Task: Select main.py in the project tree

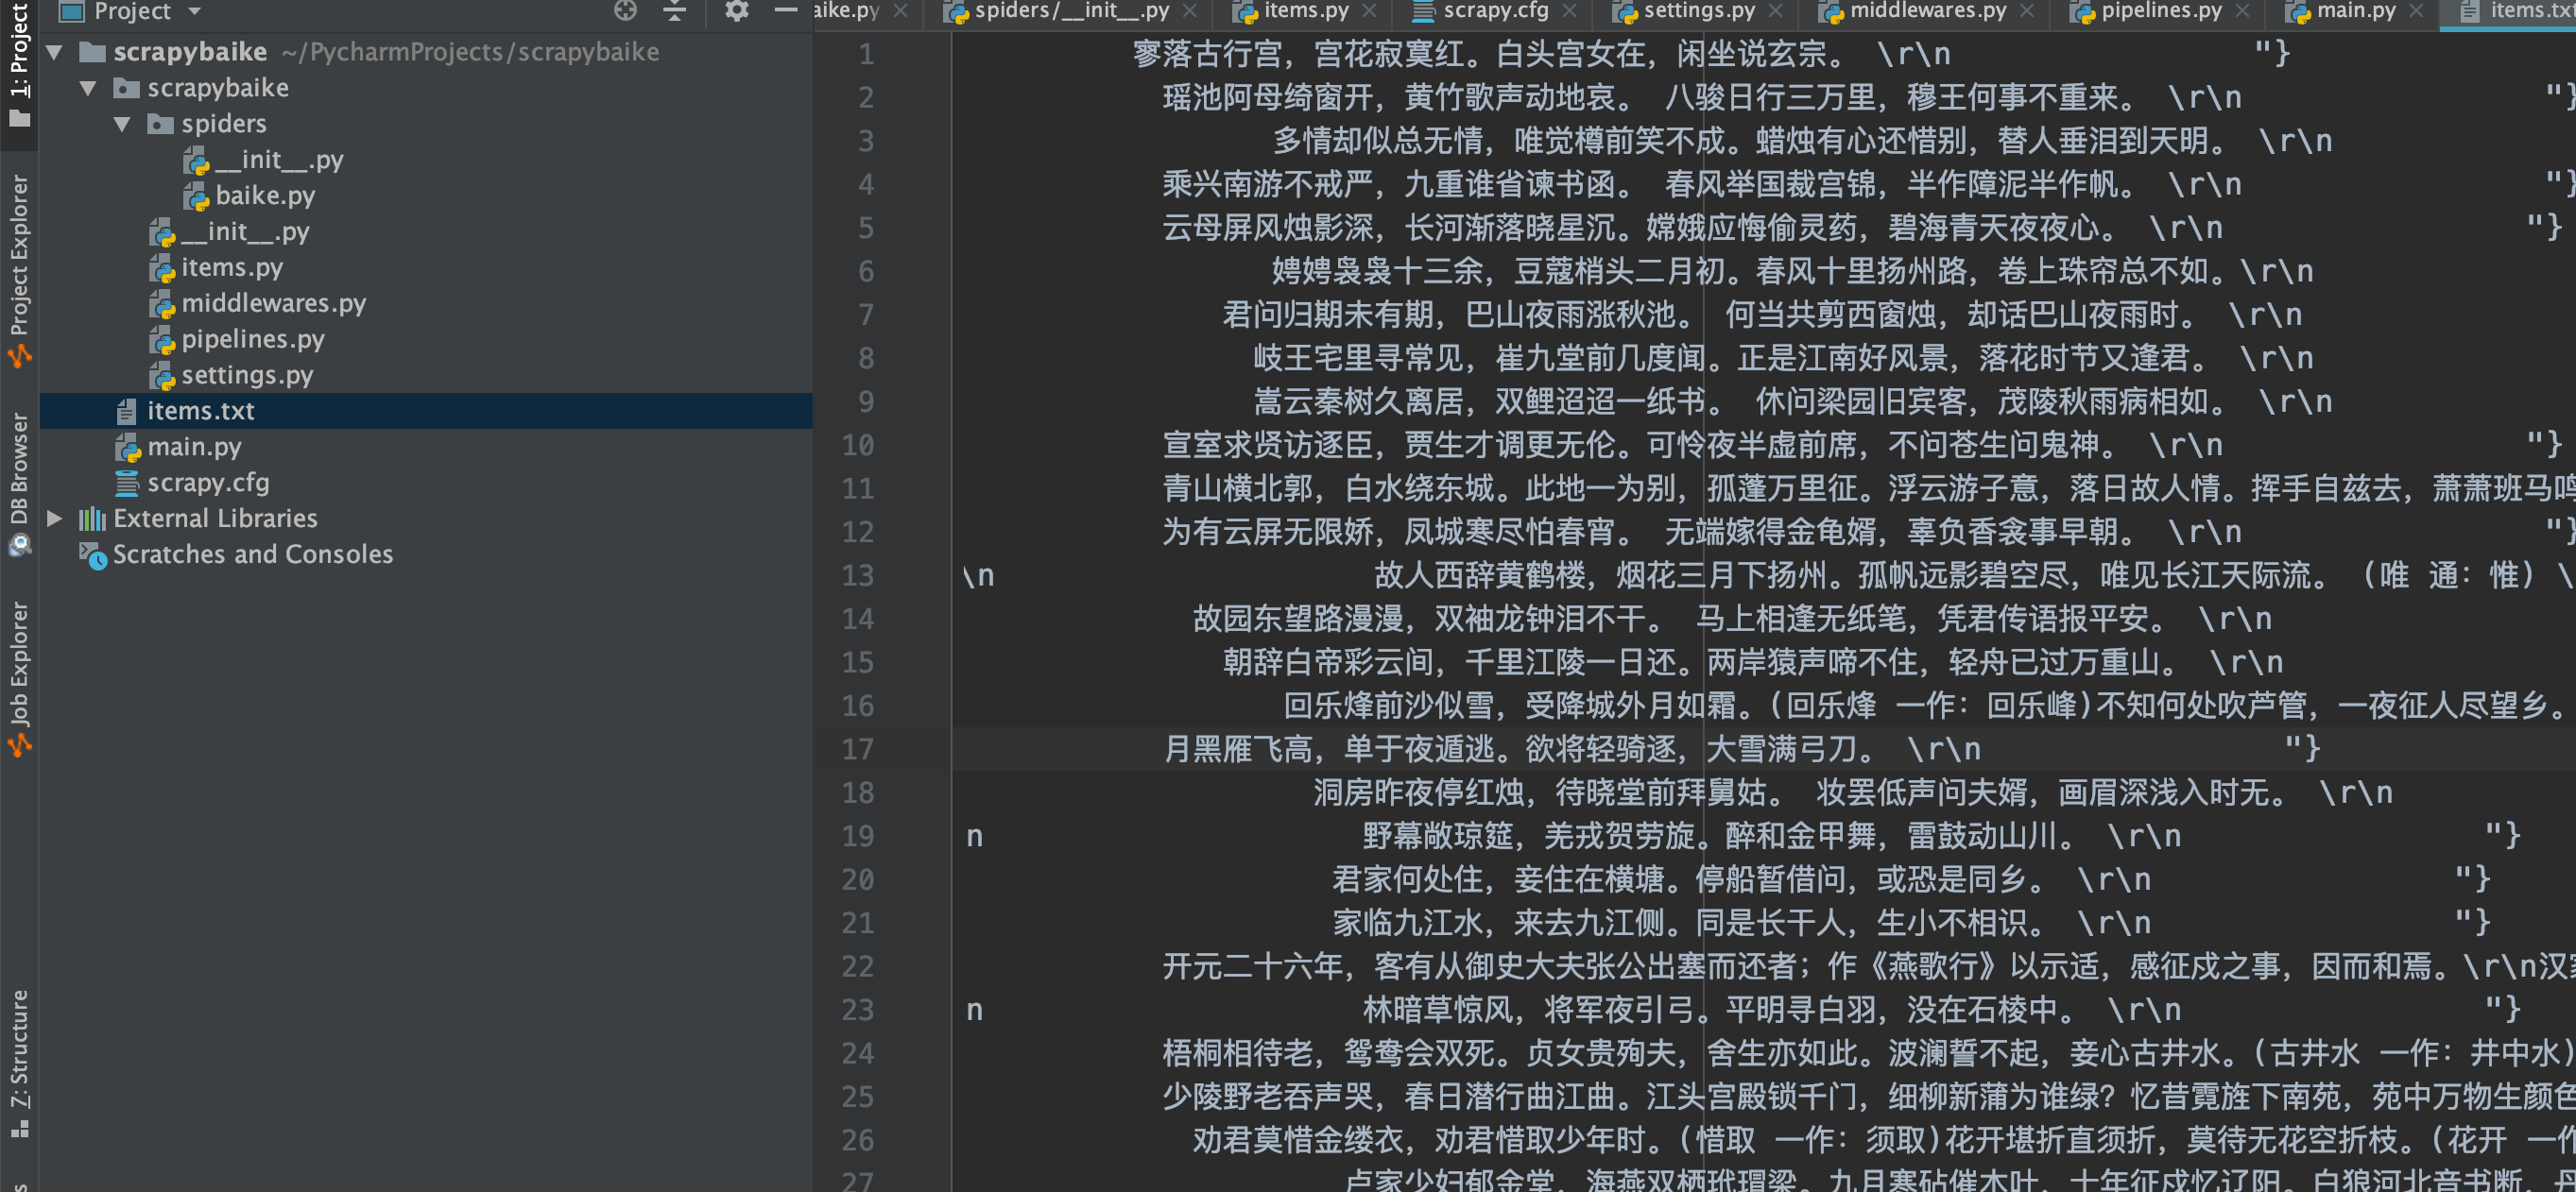Action: pos(194,447)
